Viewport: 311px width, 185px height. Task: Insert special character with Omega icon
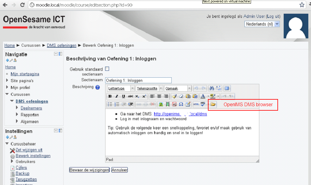(x=181, y=104)
